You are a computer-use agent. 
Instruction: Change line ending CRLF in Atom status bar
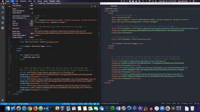[163, 104]
